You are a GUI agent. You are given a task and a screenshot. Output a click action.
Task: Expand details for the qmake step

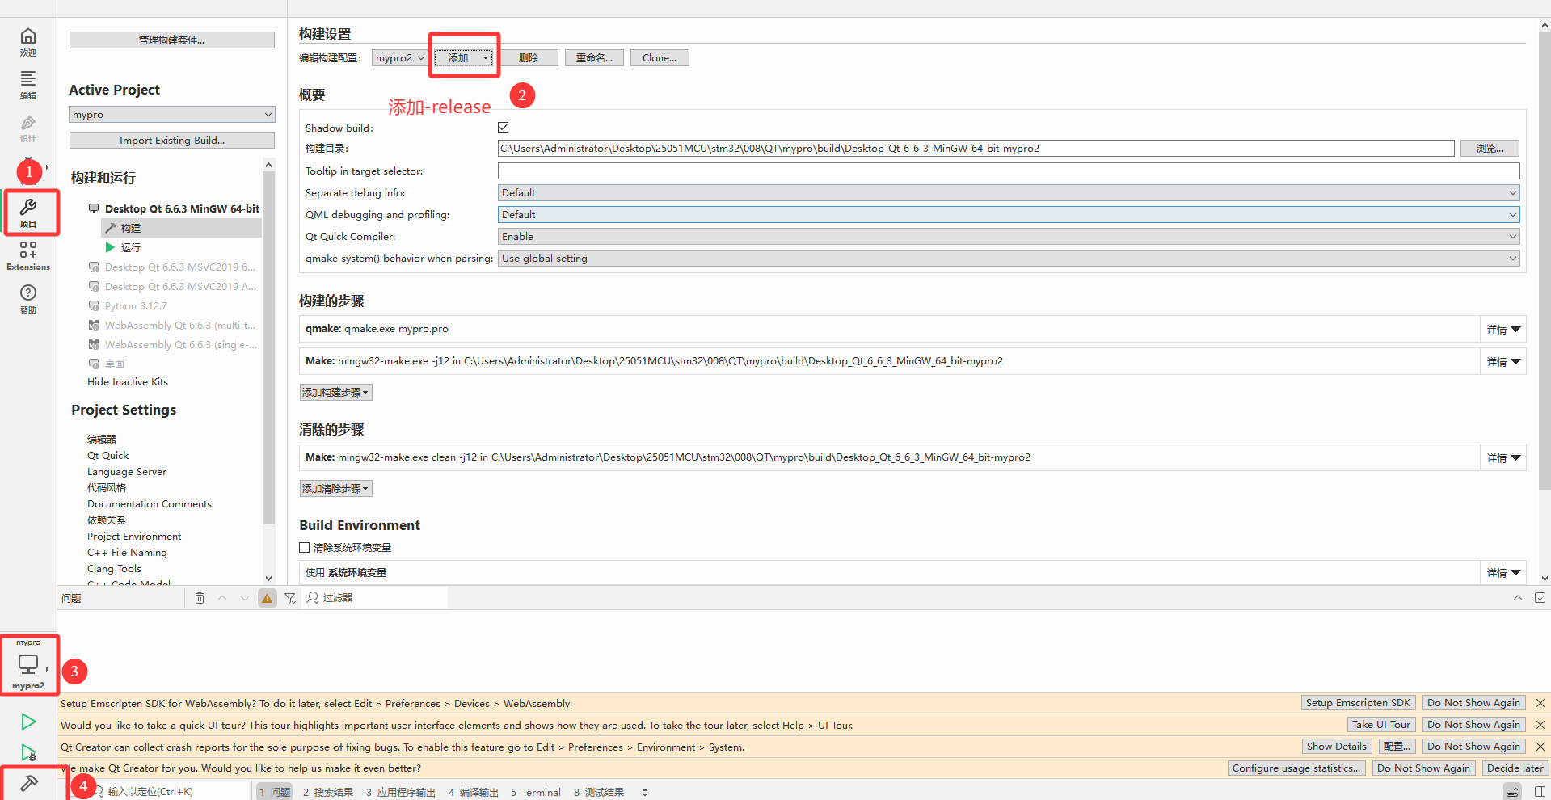(1503, 330)
